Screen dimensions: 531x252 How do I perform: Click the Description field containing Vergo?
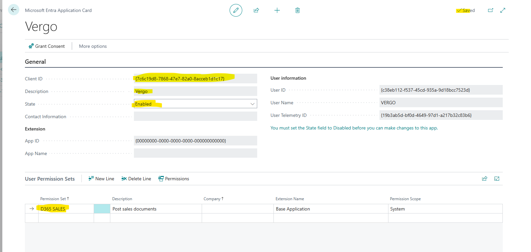(x=195, y=91)
